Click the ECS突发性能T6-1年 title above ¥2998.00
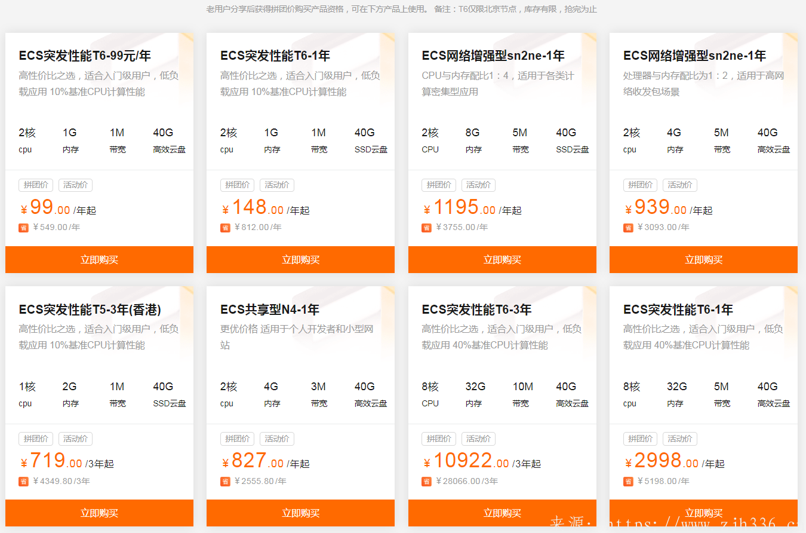 tap(678, 310)
